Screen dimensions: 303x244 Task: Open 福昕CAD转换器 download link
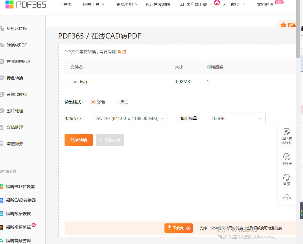(21, 200)
